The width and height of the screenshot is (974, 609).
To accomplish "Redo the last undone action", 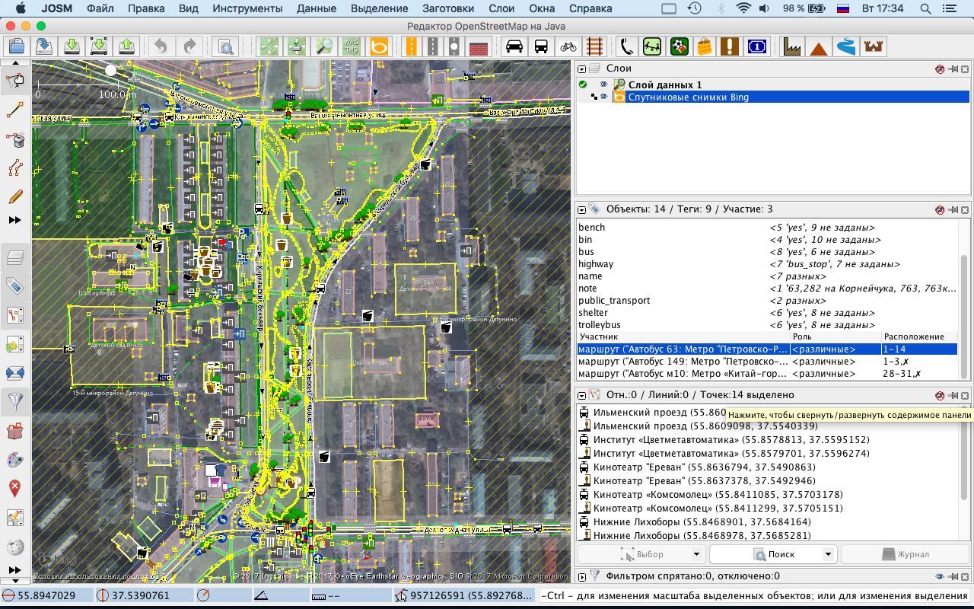I will point(188,46).
